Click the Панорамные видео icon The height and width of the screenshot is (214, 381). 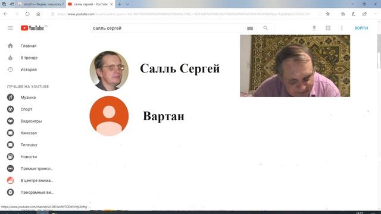click(10, 192)
